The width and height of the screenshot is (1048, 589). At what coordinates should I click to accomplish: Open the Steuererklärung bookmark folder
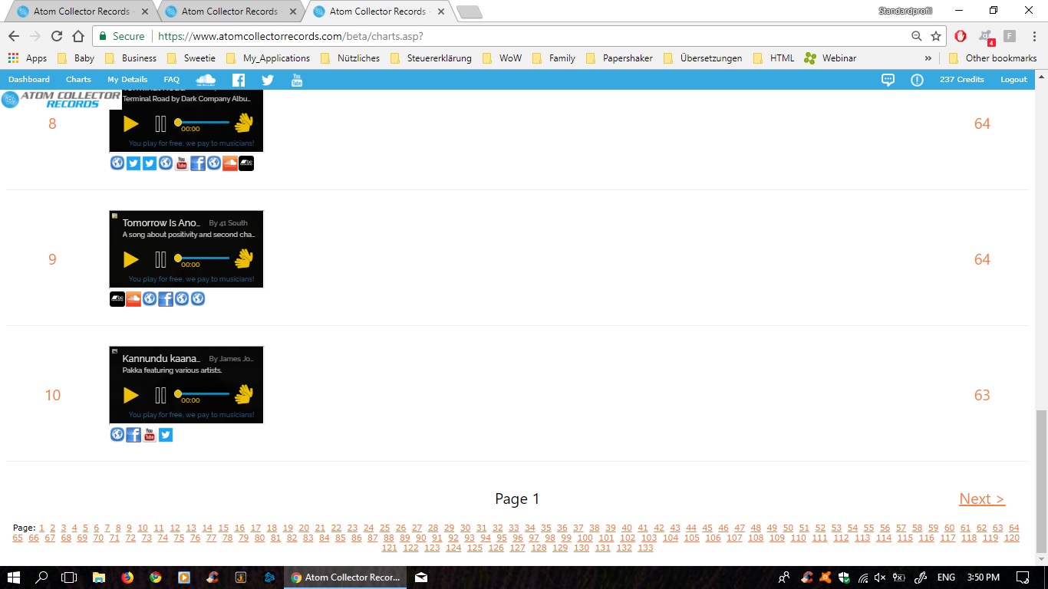click(x=431, y=58)
